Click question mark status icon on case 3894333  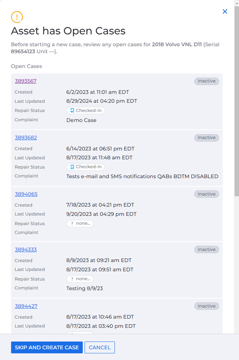[72, 279]
